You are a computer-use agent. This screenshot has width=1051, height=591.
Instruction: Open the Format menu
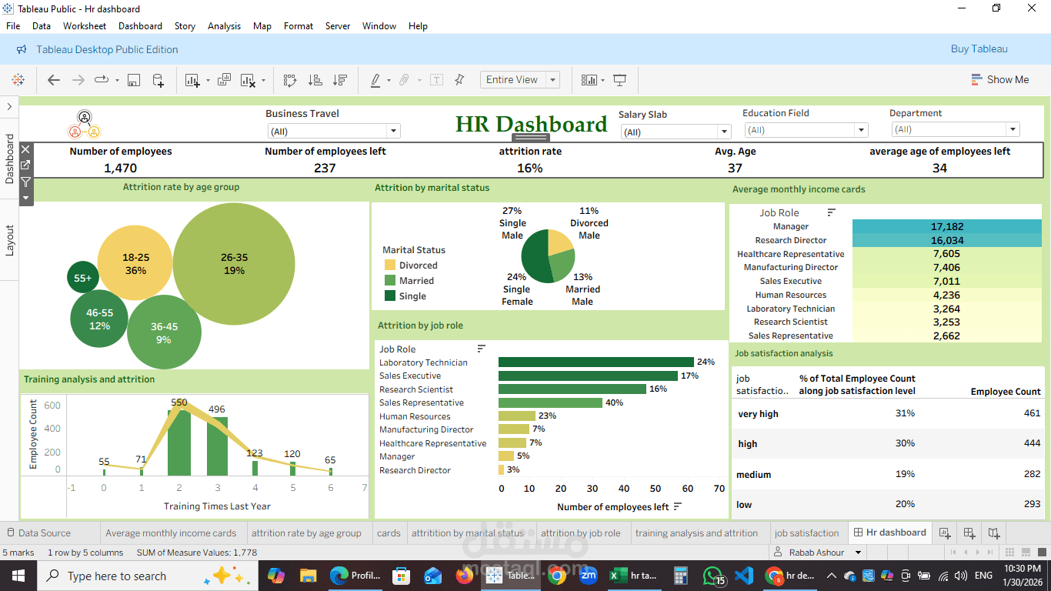[299, 26]
